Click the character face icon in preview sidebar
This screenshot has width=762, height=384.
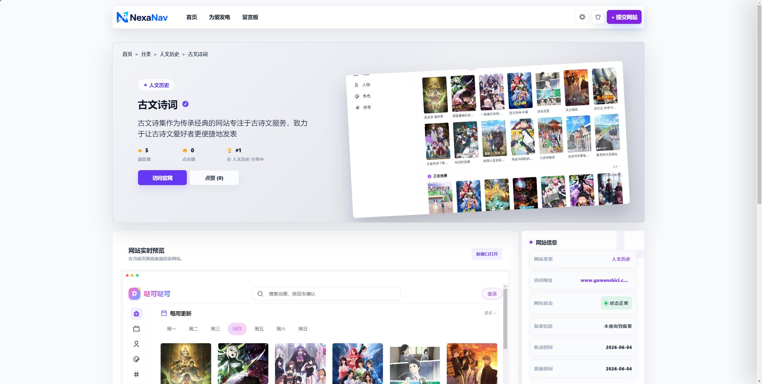click(136, 359)
